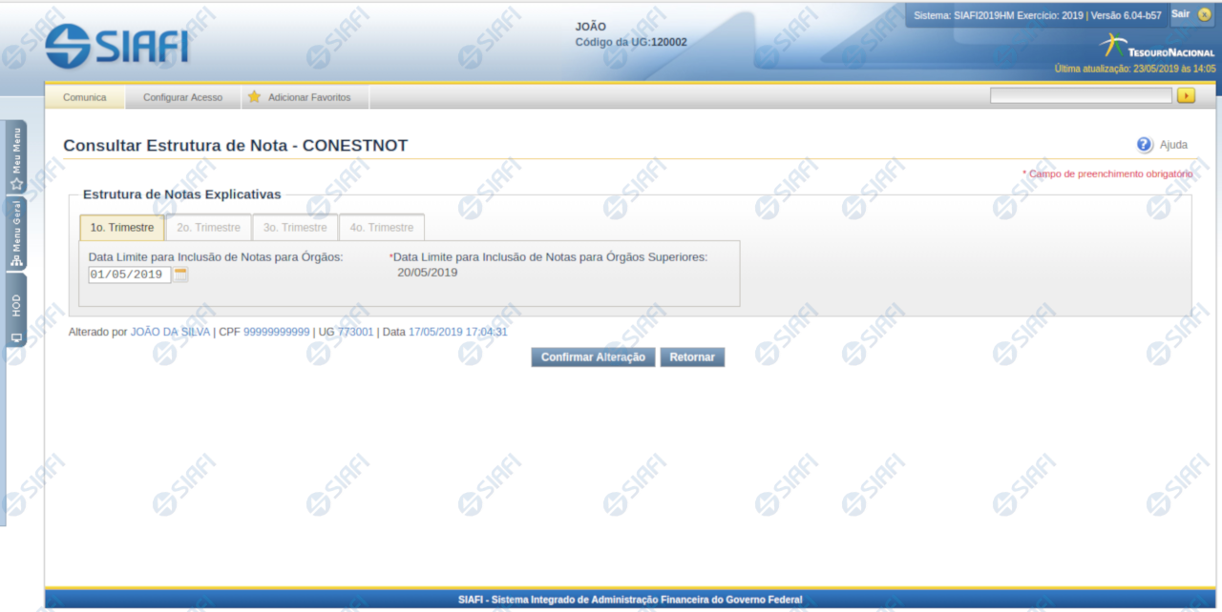Click the Adicionar Favoritos star icon

click(254, 97)
